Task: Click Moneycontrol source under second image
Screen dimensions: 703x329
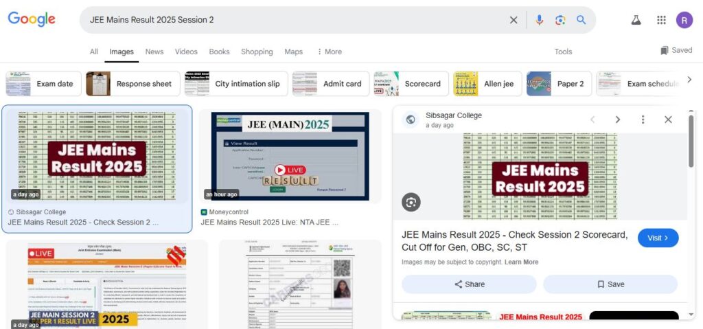Action: pos(224,212)
